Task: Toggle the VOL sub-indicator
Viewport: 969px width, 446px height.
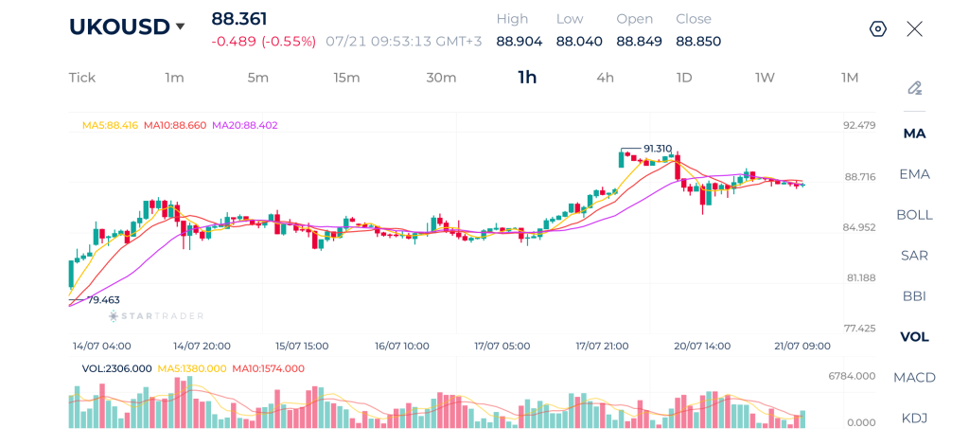Action: (x=915, y=336)
